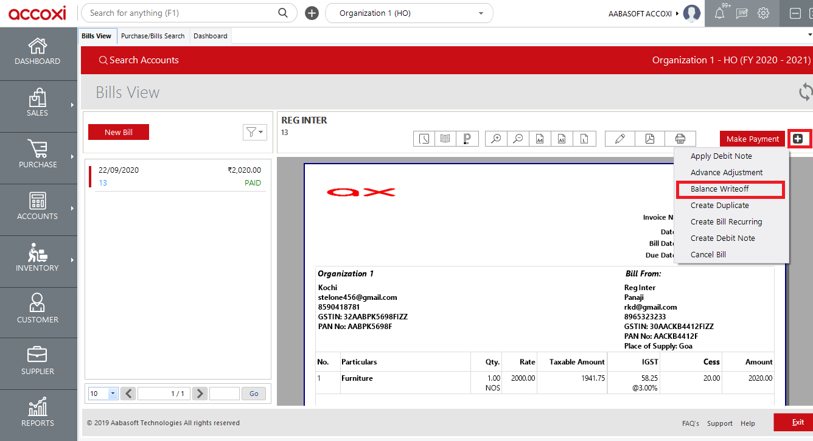Screen dimensions: 813x441
Task: Open the chat messages icon
Action: coord(742,13)
